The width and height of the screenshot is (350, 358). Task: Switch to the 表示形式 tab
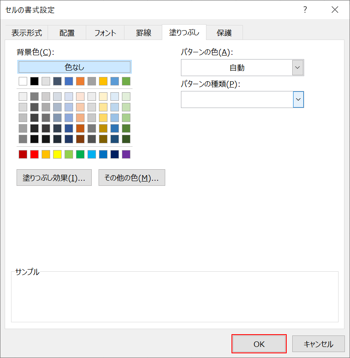tap(26, 33)
